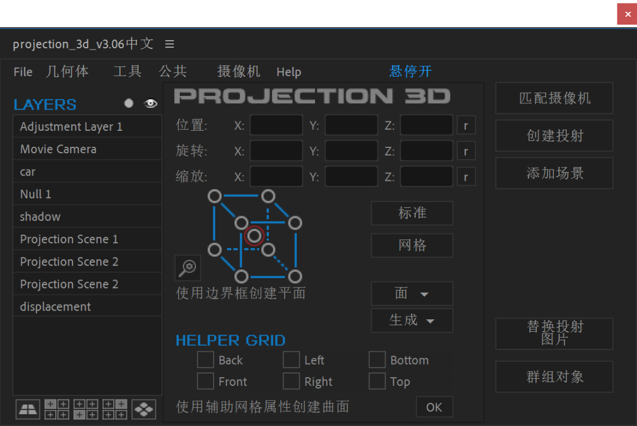Image resolution: width=637 pixels, height=426 pixels.
Task: Click the 缩放 Y input field
Action: (x=352, y=176)
